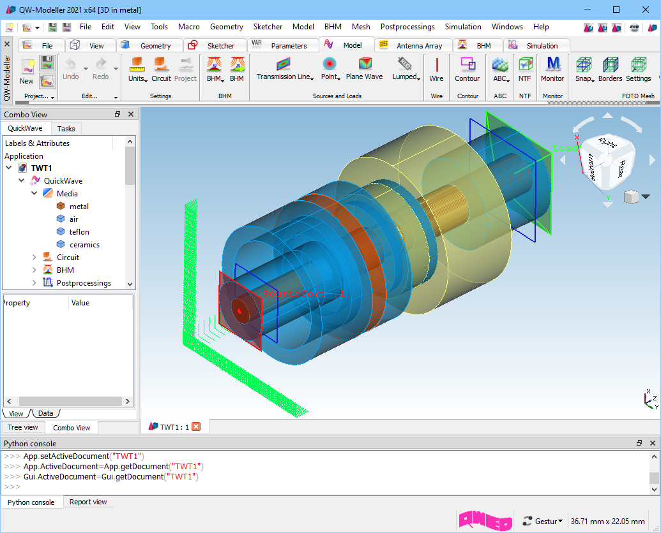Click the red and blue cone icon at far right of menu bar

tap(652, 28)
